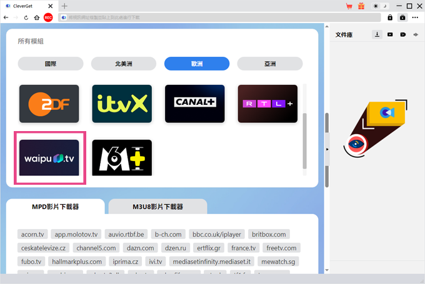Open the ceskatelevize.cz site link
The image size is (425, 284).
pyautogui.click(x=43, y=248)
